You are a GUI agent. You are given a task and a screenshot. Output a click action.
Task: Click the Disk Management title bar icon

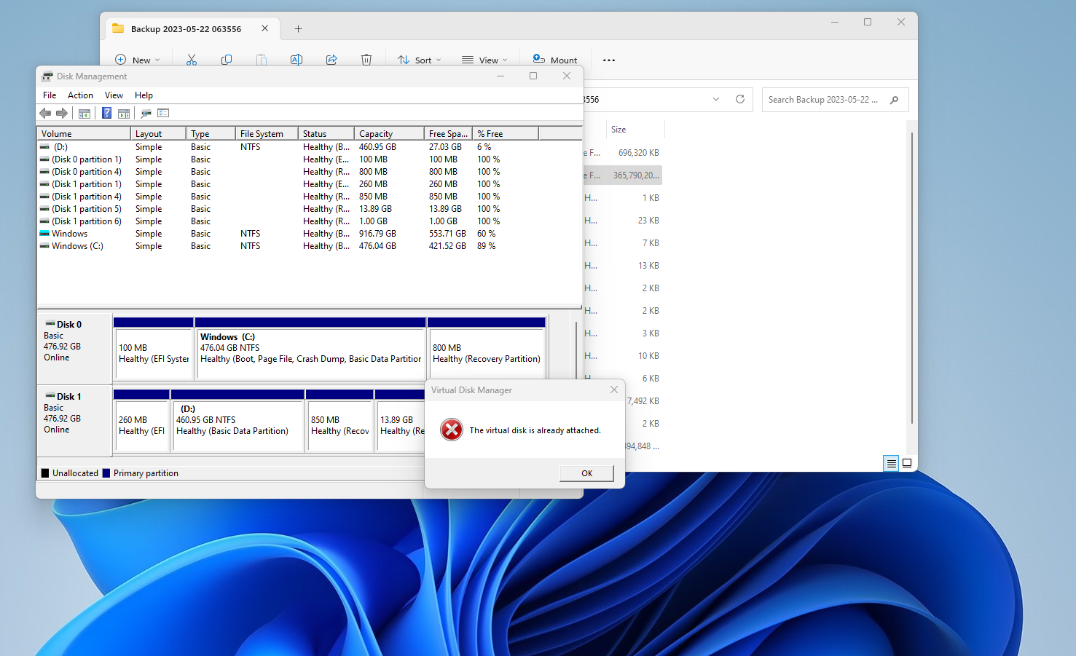tap(47, 76)
